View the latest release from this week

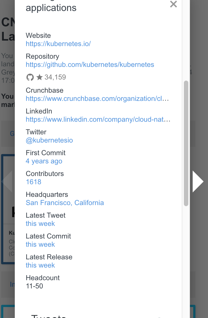[x=40, y=265]
